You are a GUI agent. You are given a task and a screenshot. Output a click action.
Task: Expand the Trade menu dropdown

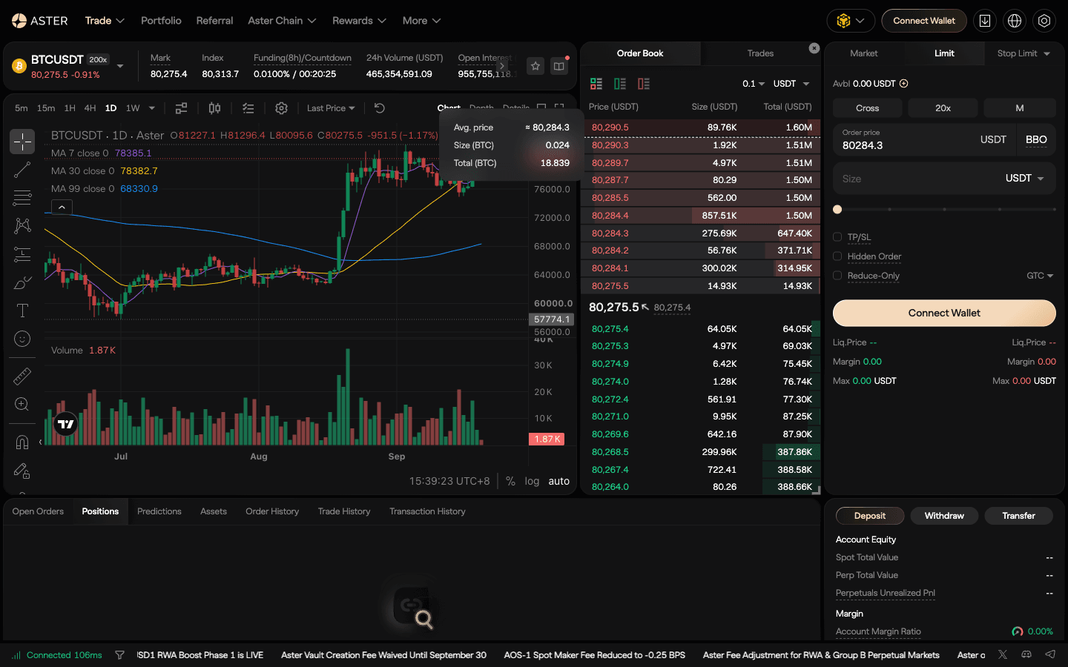[105, 21]
